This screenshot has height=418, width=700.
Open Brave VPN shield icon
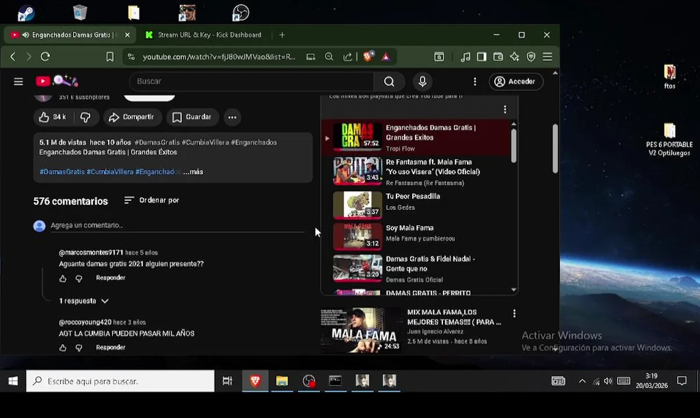point(531,57)
